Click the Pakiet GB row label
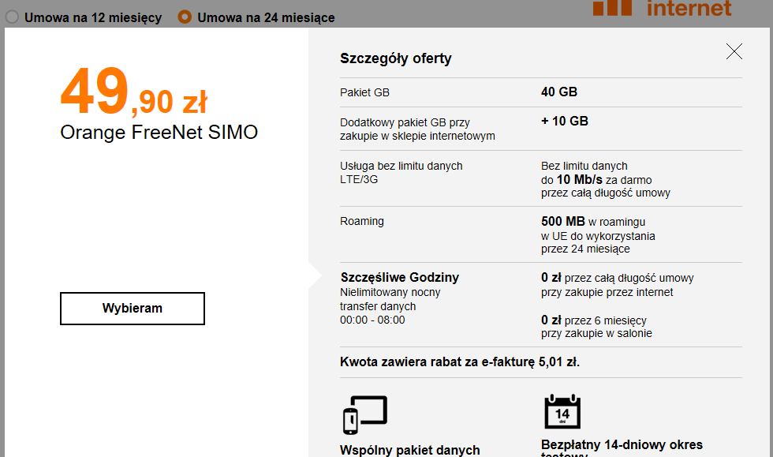The image size is (773, 457). [x=364, y=92]
